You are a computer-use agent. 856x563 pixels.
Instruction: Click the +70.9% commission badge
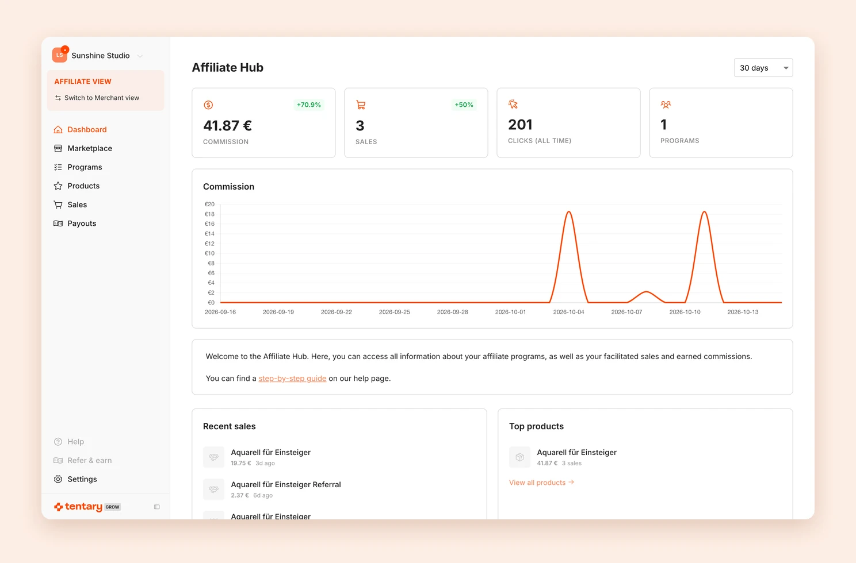[x=309, y=105]
